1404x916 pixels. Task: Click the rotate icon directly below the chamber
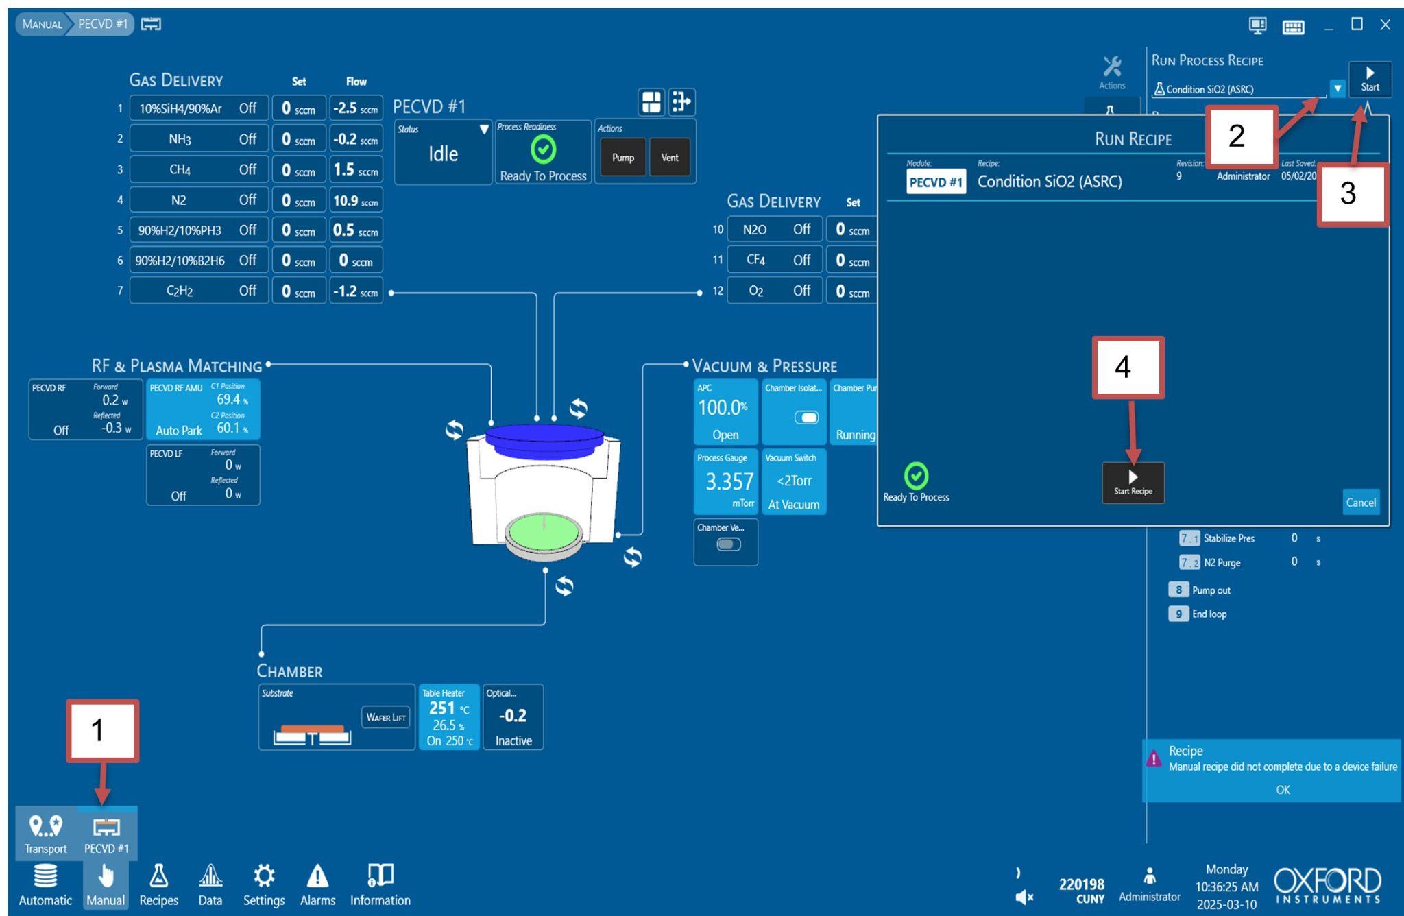(564, 587)
